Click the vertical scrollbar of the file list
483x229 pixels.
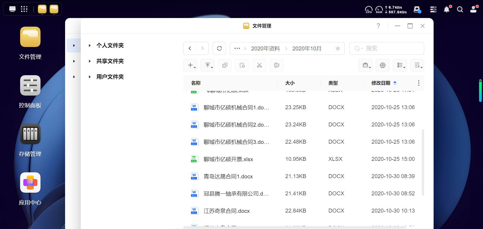click(x=423, y=162)
